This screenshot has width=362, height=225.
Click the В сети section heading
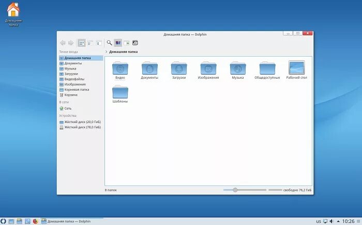(x=64, y=102)
